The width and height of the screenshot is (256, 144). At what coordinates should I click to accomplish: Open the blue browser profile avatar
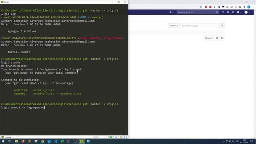(249, 7)
